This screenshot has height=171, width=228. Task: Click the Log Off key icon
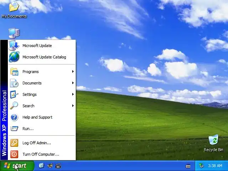(14, 143)
